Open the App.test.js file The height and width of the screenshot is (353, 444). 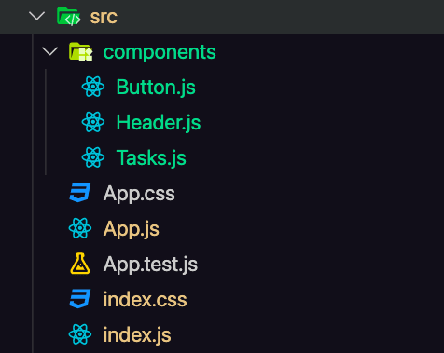coord(150,265)
